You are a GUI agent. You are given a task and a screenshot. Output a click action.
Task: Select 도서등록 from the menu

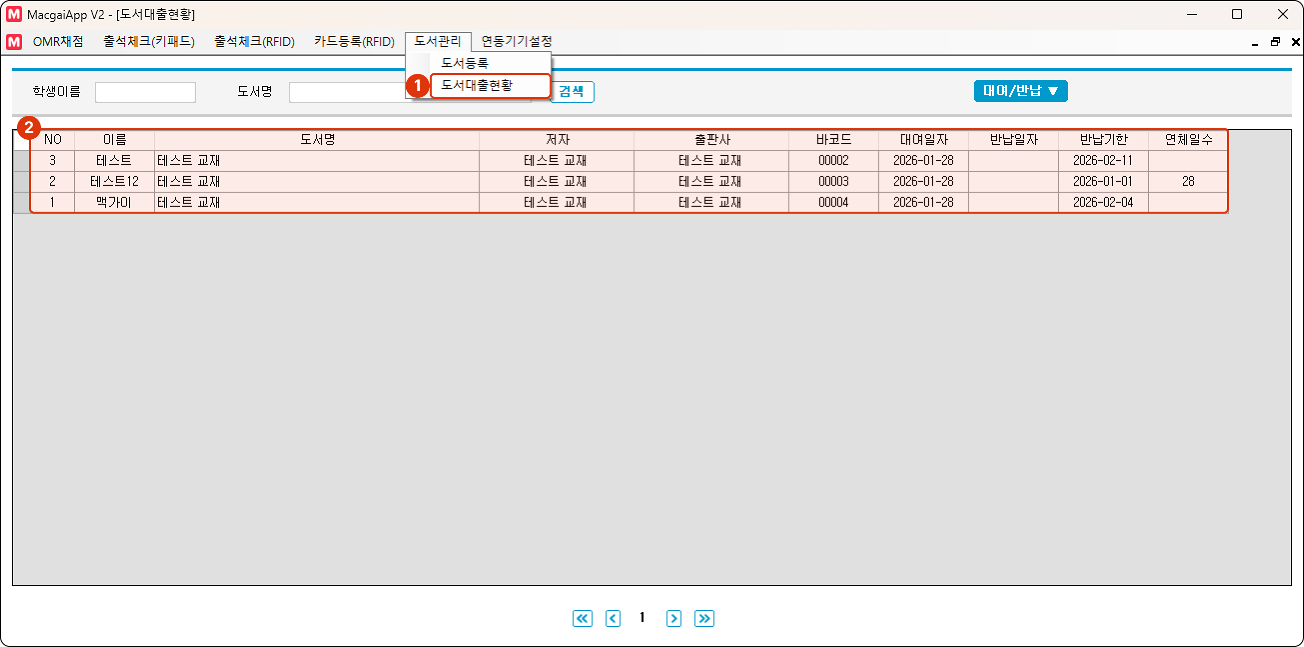464,63
